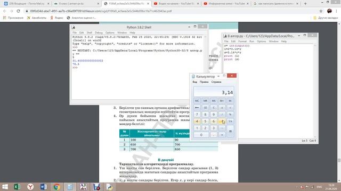Click the equals button on calculator
This screenshot has width=341, height=191.
coord(230,132)
